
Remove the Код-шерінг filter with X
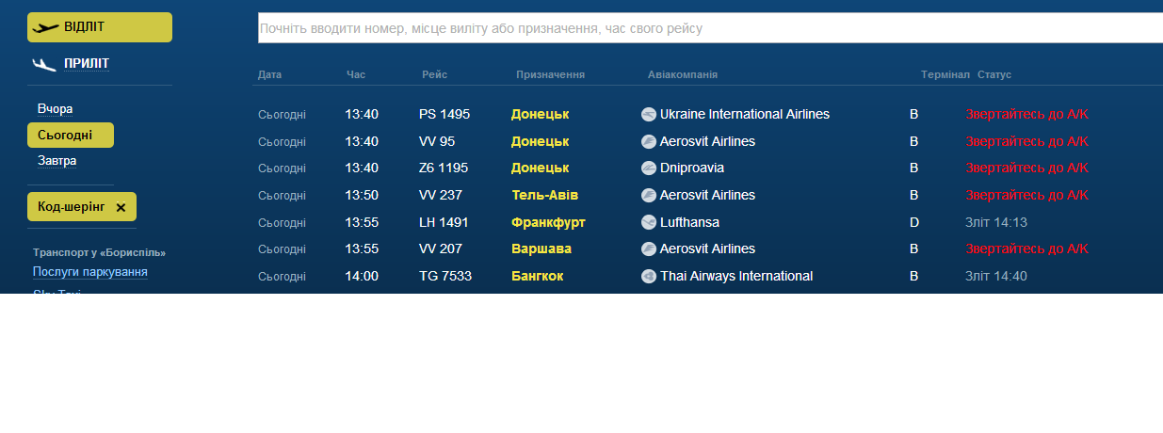tap(121, 207)
